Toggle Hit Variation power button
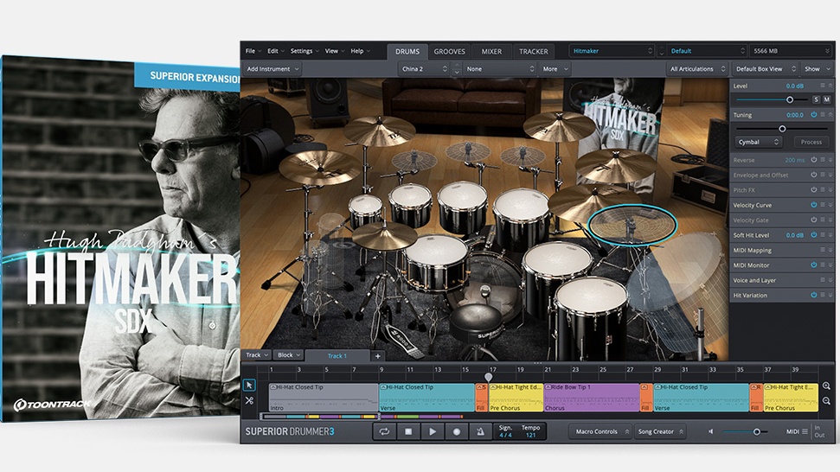Viewport: 840px width, 472px height. (814, 295)
